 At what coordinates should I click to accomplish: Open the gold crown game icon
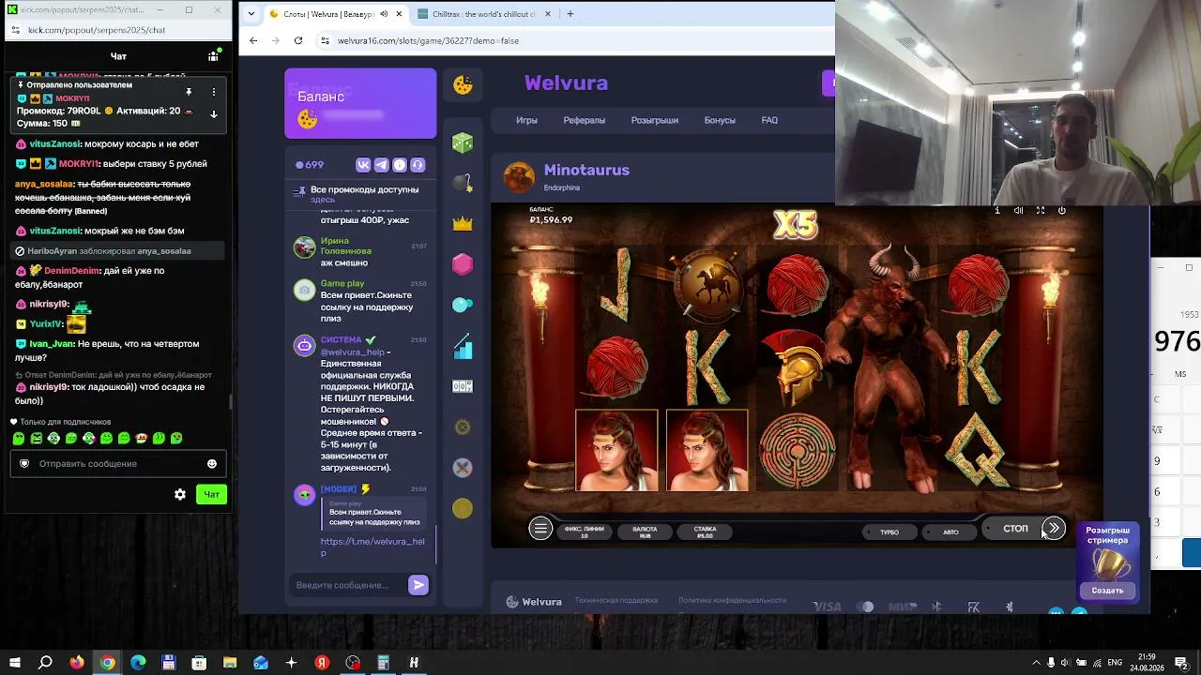(x=463, y=223)
